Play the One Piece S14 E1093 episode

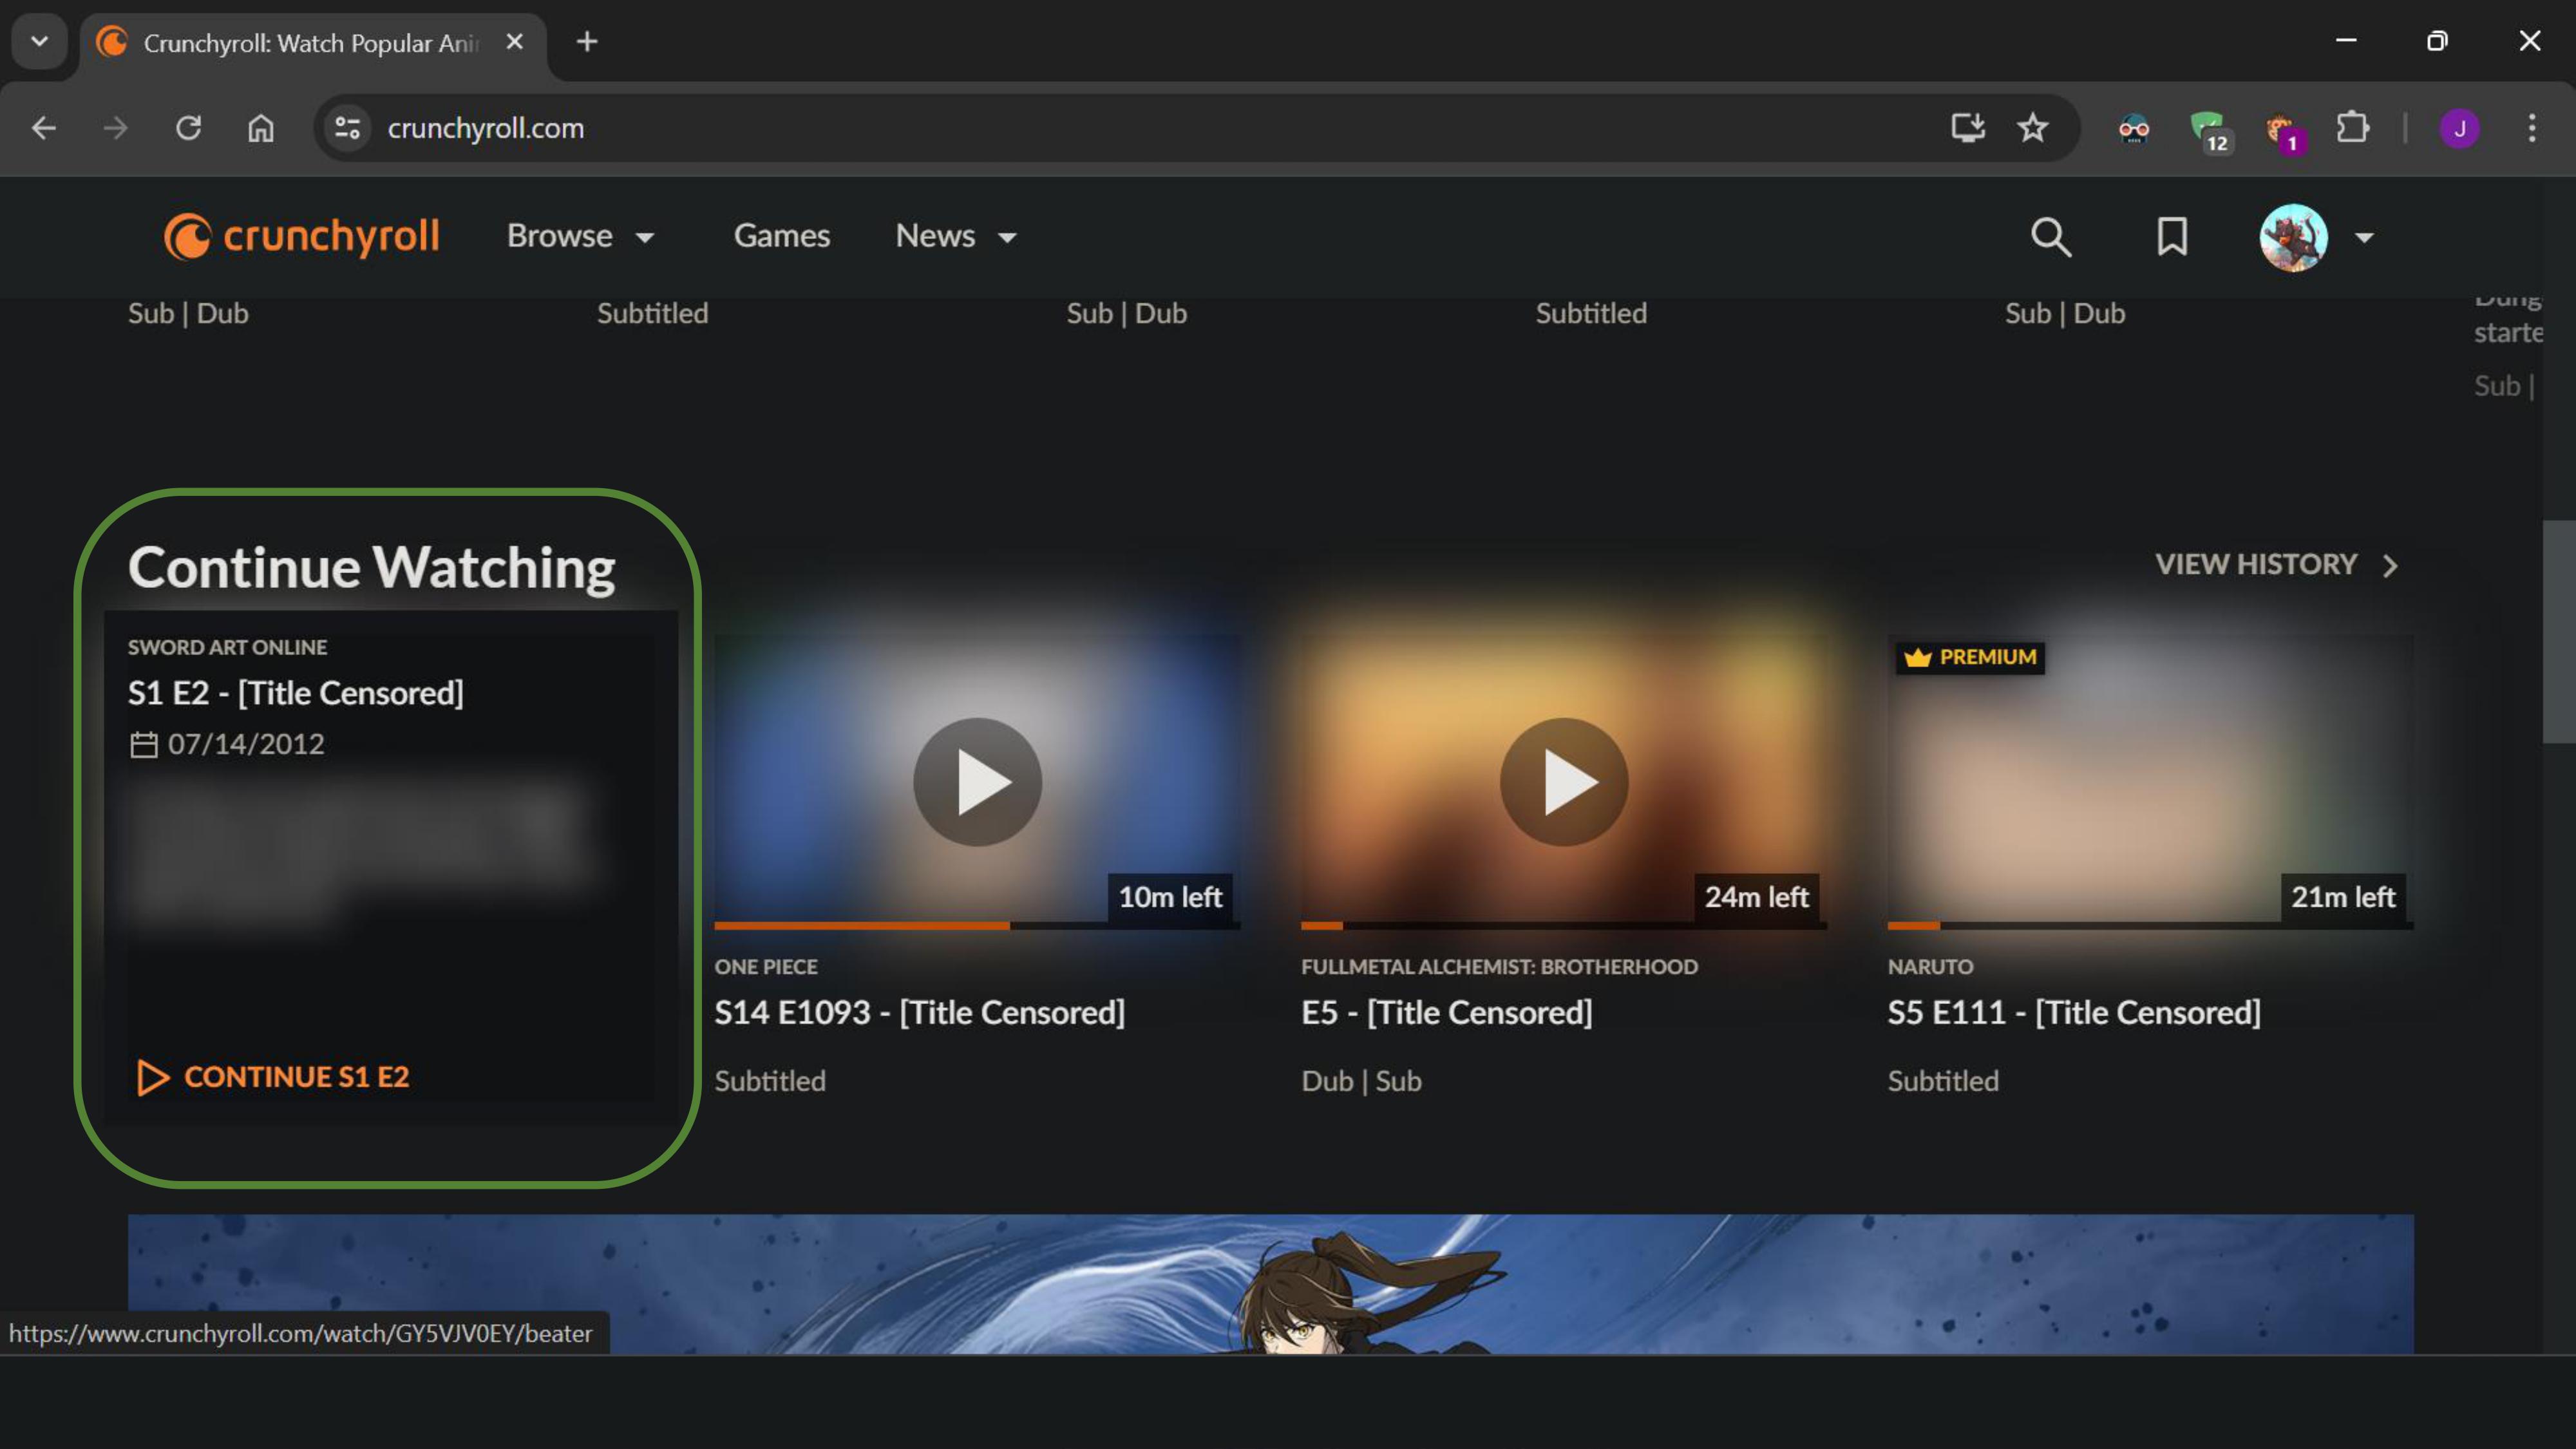click(x=977, y=782)
